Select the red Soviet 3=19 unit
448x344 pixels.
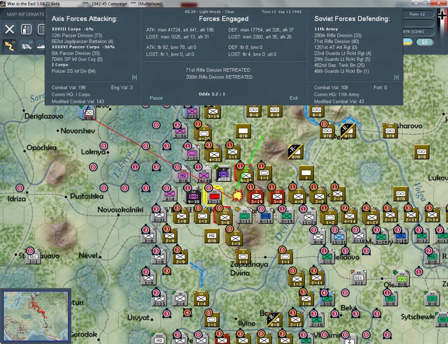(256, 197)
